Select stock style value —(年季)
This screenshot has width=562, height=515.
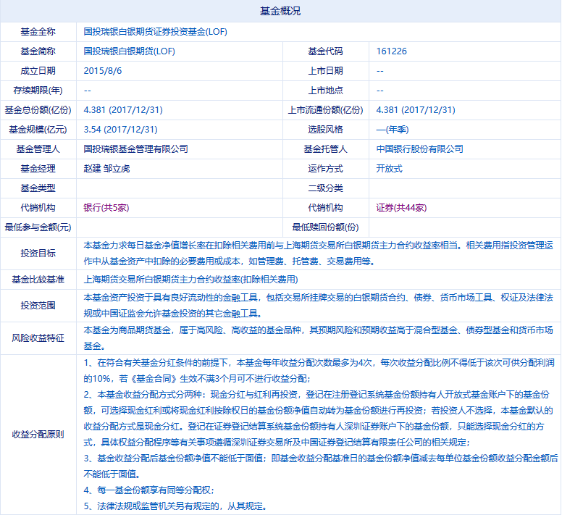click(x=392, y=130)
